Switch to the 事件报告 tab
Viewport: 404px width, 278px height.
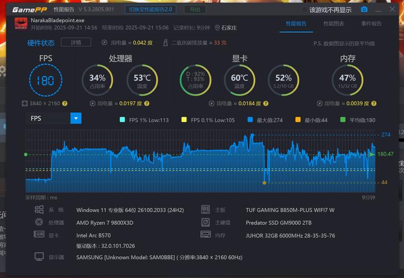[x=371, y=24]
